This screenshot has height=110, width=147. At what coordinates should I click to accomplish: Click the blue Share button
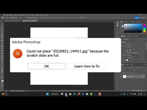coord(137,18)
